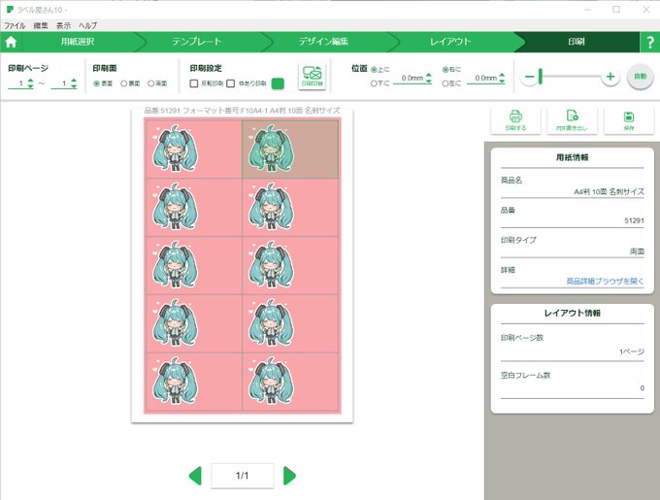Select 表面 front side radio button

pyautogui.click(x=96, y=83)
